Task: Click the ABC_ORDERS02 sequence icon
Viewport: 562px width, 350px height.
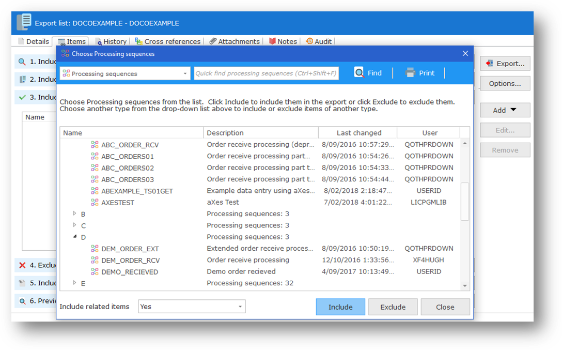Action: coord(95,168)
